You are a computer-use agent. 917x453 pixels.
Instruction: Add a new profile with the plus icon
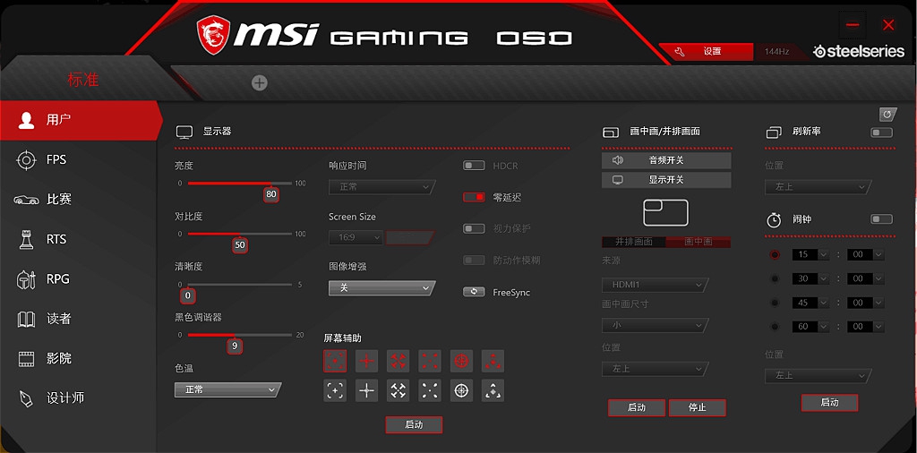pos(260,83)
